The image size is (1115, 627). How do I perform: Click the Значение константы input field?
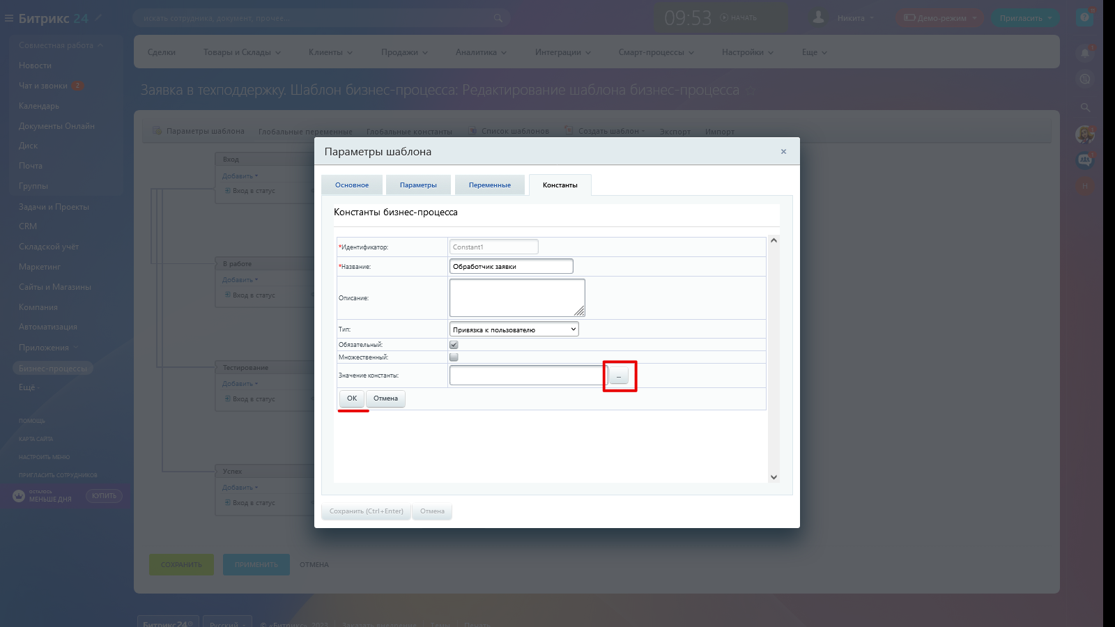tap(528, 376)
